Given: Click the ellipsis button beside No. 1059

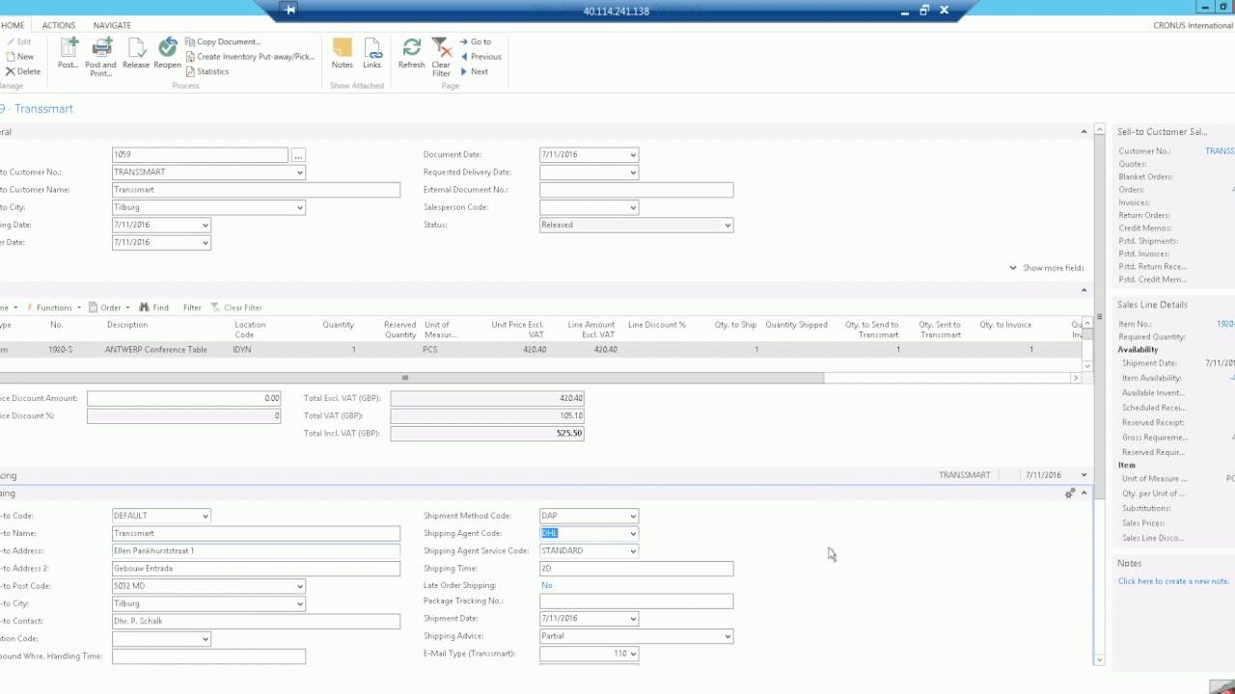Looking at the screenshot, I should [298, 154].
